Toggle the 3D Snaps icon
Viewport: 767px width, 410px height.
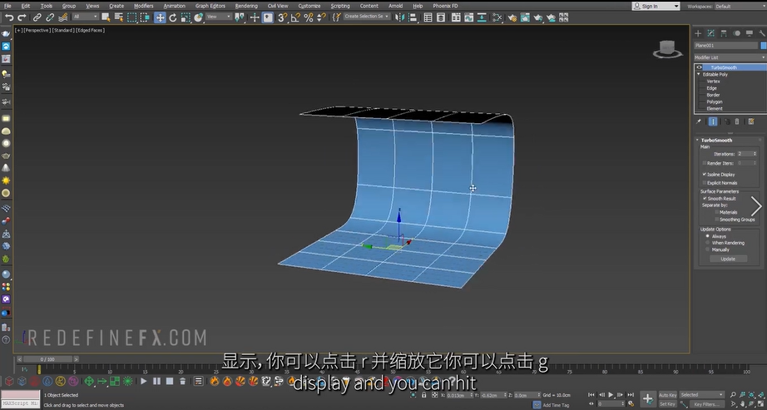pos(282,17)
